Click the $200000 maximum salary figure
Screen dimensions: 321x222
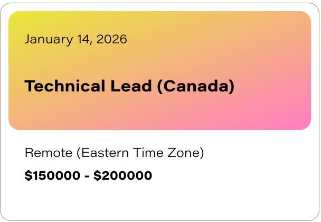pyautogui.click(x=123, y=175)
